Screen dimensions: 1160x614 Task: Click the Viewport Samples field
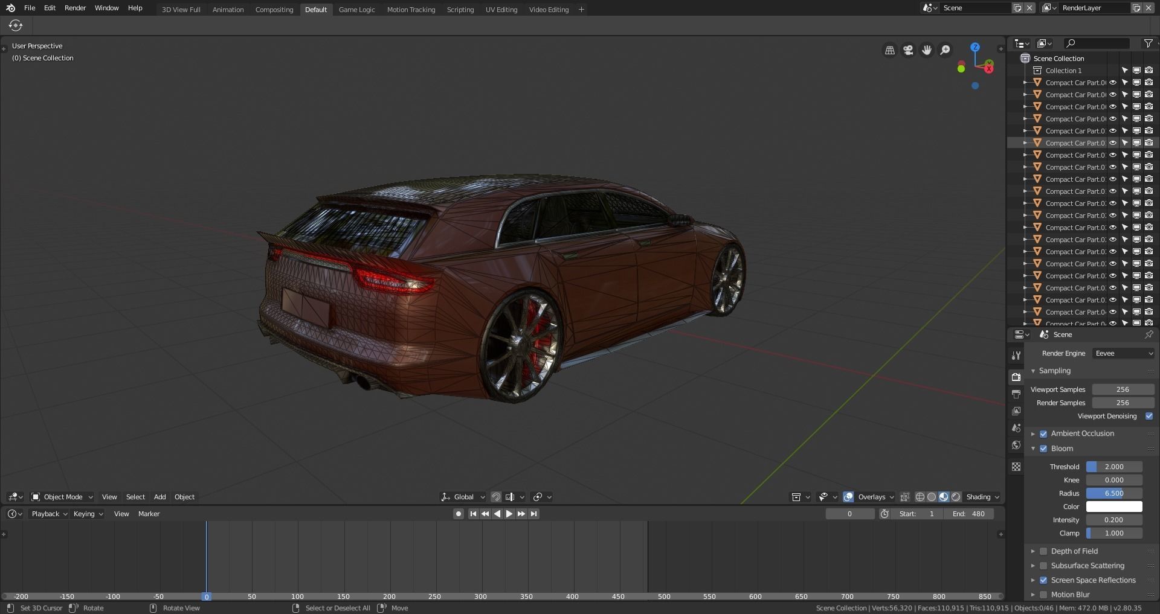coord(1123,389)
